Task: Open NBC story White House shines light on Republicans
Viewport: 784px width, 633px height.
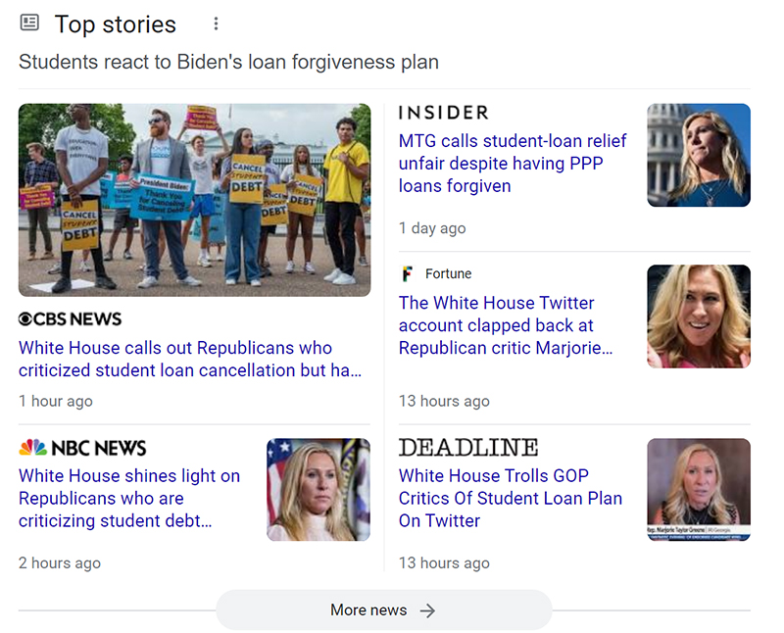Action: coord(129,498)
